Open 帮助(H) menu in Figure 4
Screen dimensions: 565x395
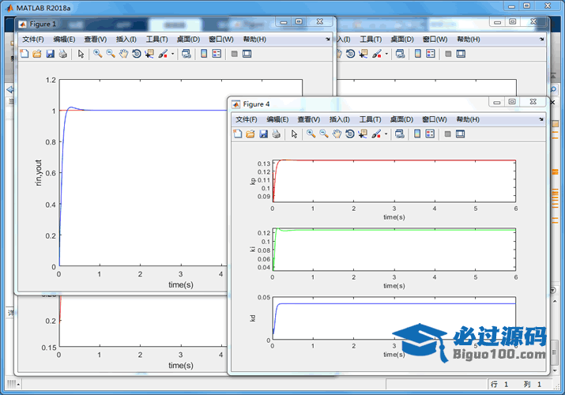coord(468,119)
